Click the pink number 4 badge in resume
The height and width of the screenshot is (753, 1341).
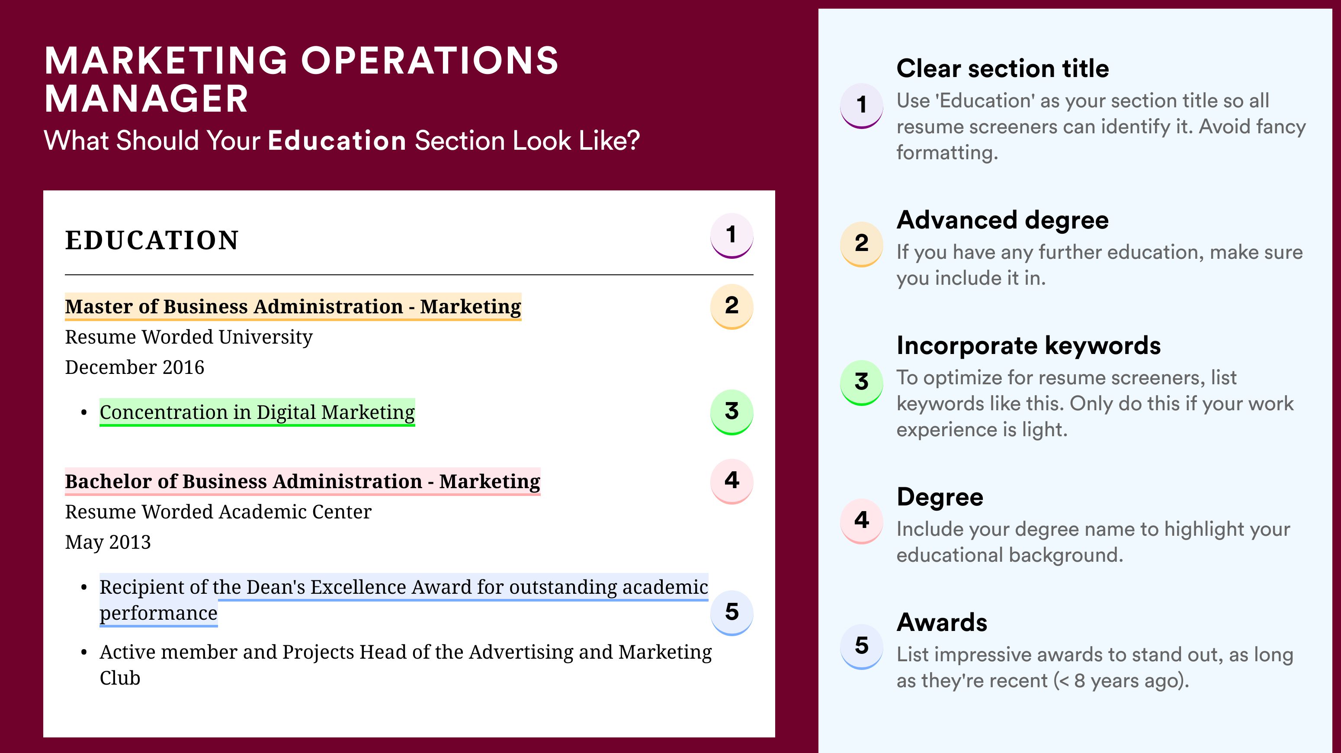click(731, 481)
